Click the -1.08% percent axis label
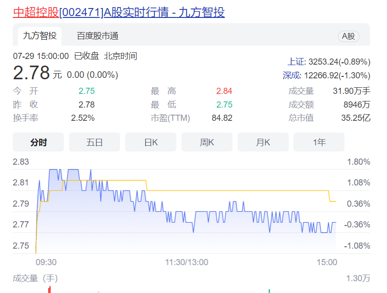The width and height of the screenshot is (387, 293). pos(357,246)
